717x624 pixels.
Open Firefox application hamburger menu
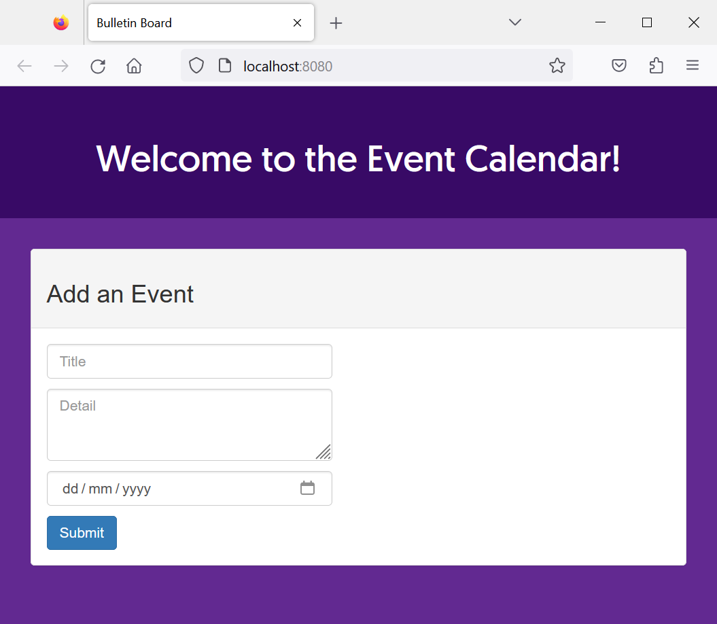click(693, 65)
